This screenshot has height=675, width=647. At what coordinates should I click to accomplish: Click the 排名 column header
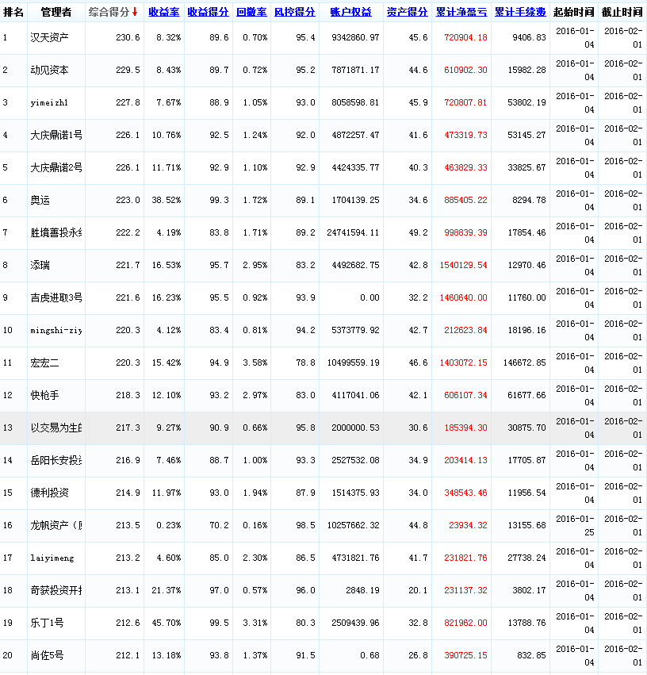pyautogui.click(x=13, y=12)
